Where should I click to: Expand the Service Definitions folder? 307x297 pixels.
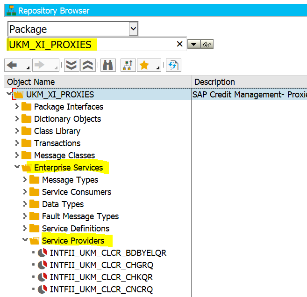pyautogui.click(x=25, y=228)
